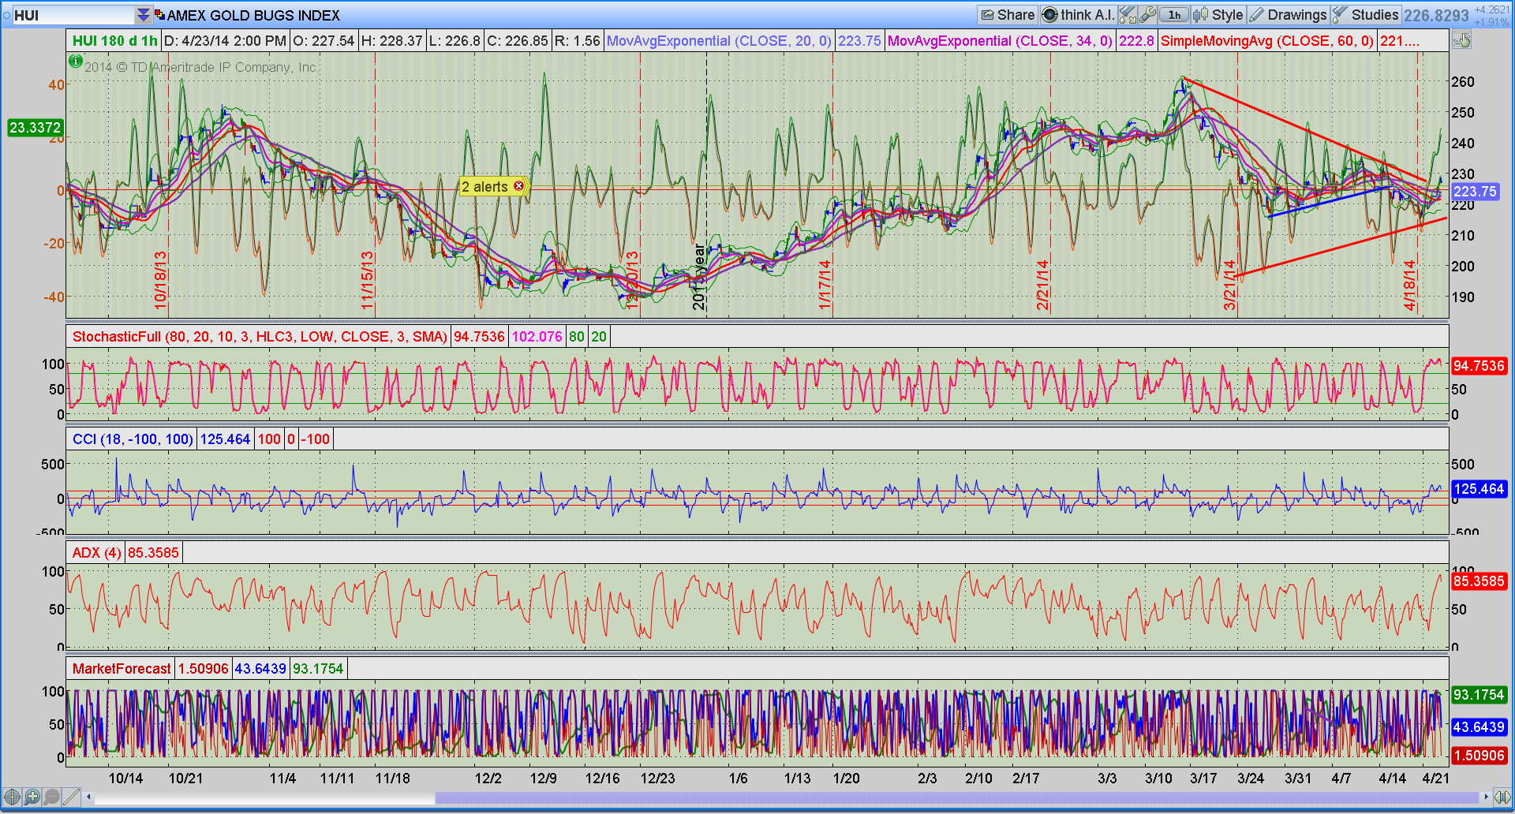Click the D: 4/23/14 2:00 PM field

225,41
